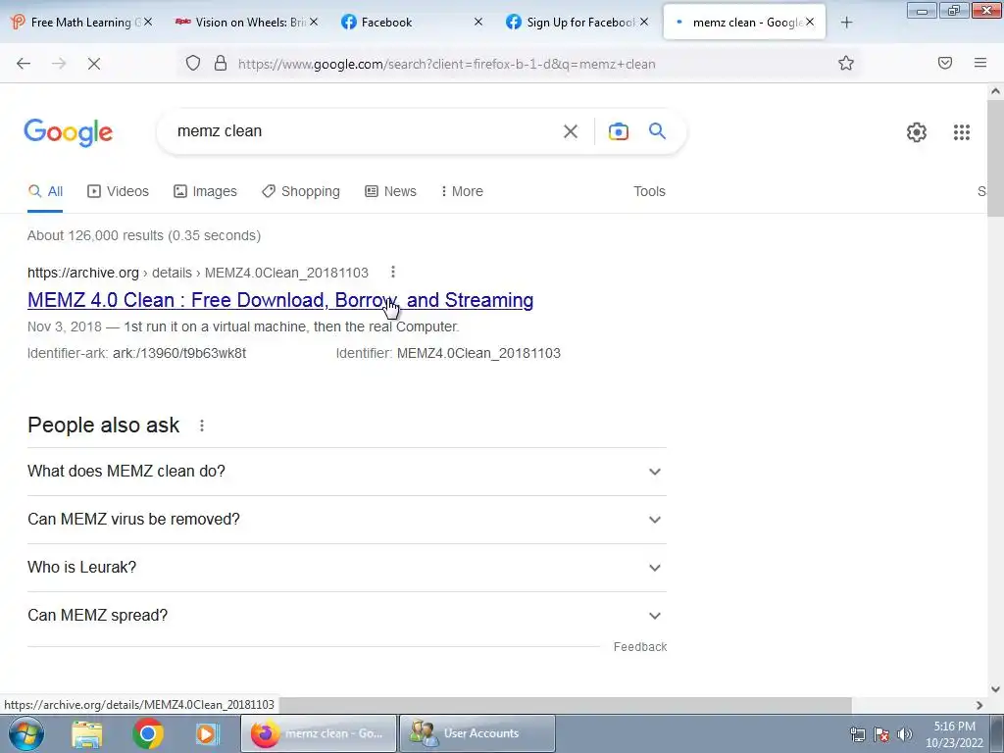Open the More search filters dropdown
Viewport: 1004px width, 753px height.
(462, 191)
